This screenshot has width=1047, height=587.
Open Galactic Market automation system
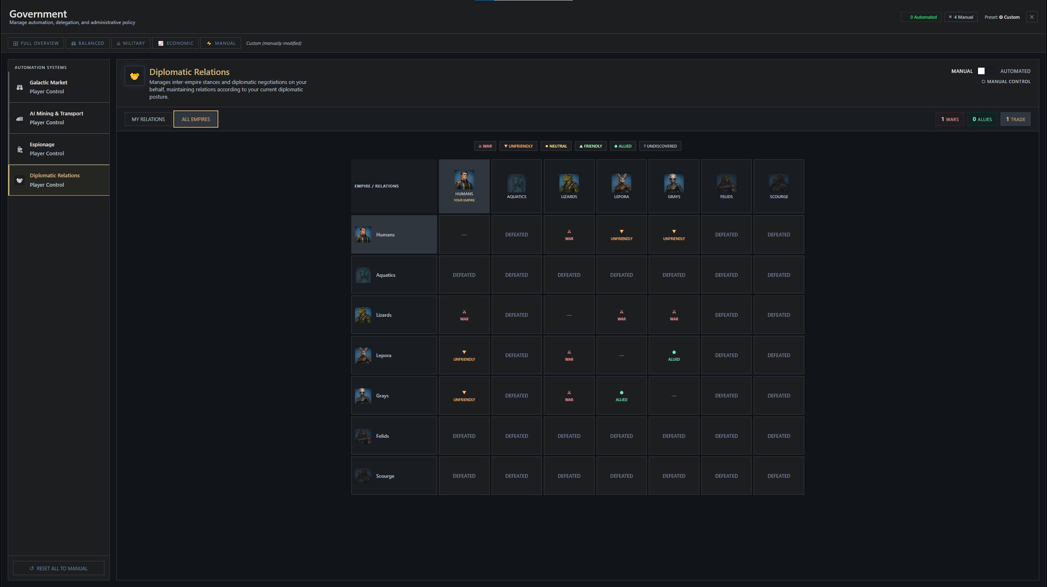pyautogui.click(x=59, y=87)
